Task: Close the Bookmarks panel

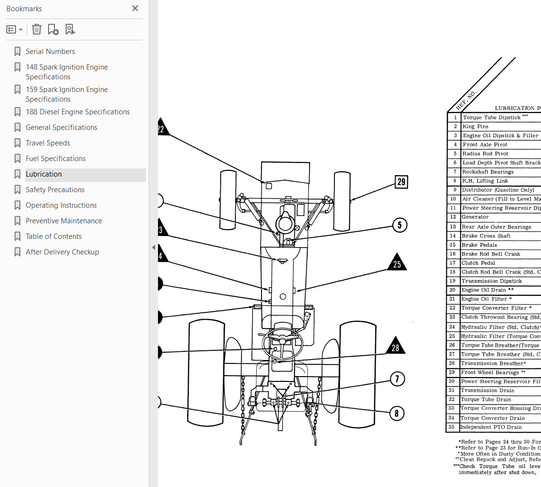Action: [x=135, y=8]
